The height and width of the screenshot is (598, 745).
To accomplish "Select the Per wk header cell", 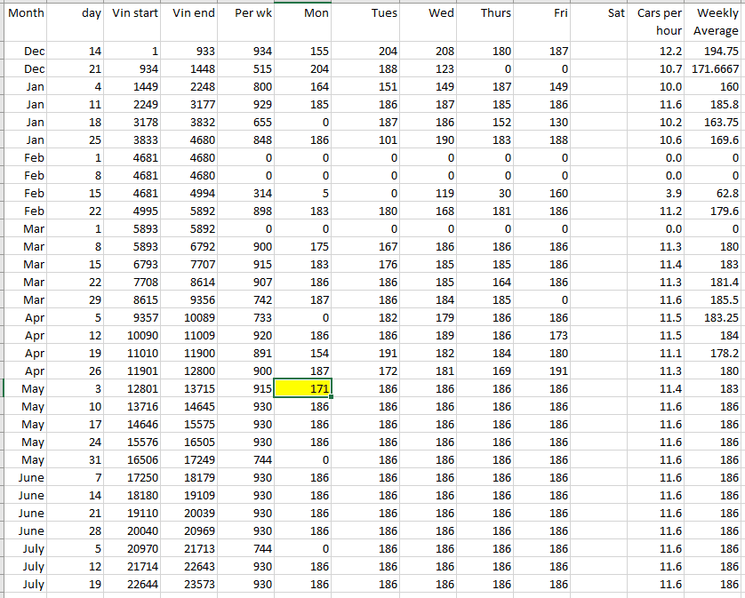I will [x=247, y=14].
